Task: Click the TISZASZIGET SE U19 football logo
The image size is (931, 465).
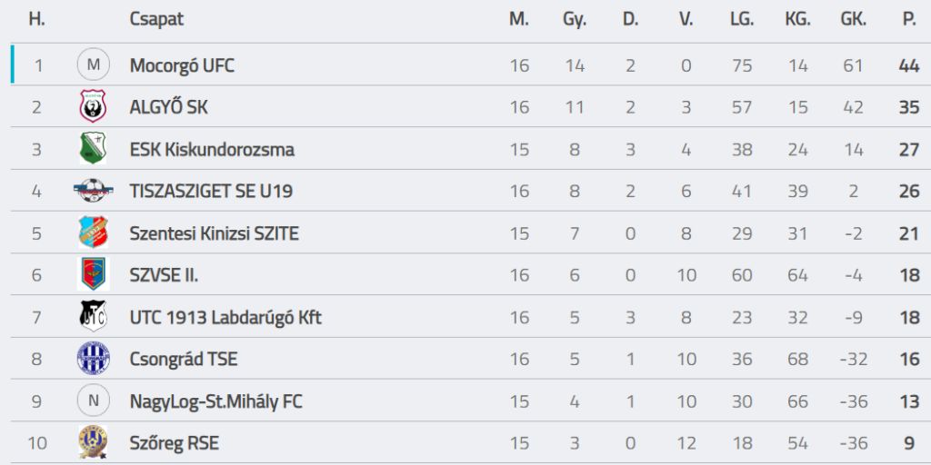Action: pos(94,191)
